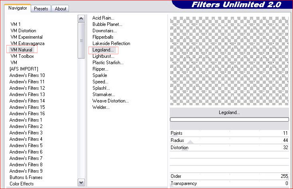Select VM Natural filter category
Viewport: 293px width, 189px height.
click(22, 50)
